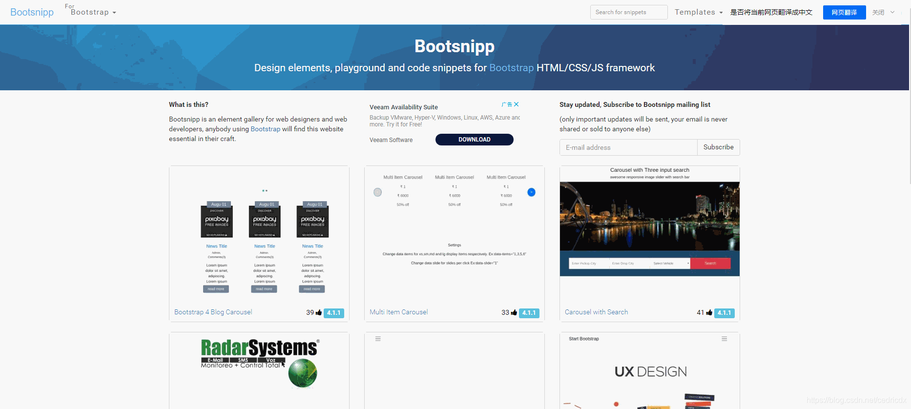Screen dimensions: 911x409
Task: Click Start Bootstrap text in bottom card
Action: coord(584,339)
